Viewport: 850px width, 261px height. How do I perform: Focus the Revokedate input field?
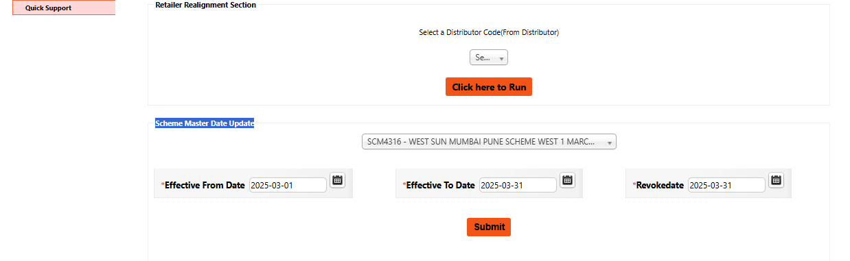[726, 185]
